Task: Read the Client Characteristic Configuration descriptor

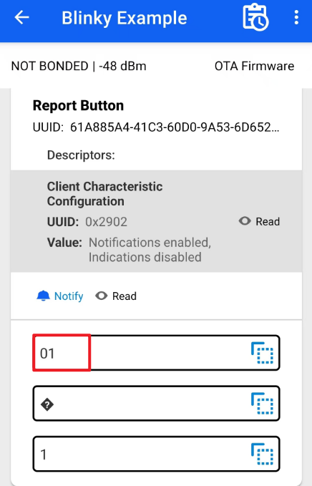Action: tap(259, 221)
